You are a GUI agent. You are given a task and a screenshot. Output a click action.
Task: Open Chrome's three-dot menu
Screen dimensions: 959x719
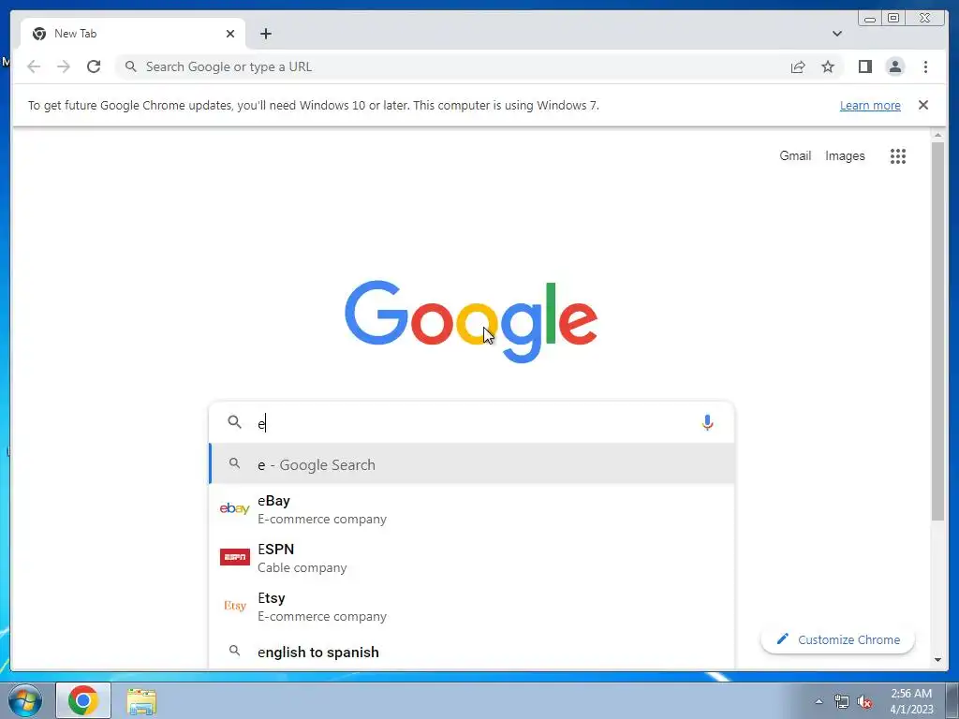(x=925, y=66)
